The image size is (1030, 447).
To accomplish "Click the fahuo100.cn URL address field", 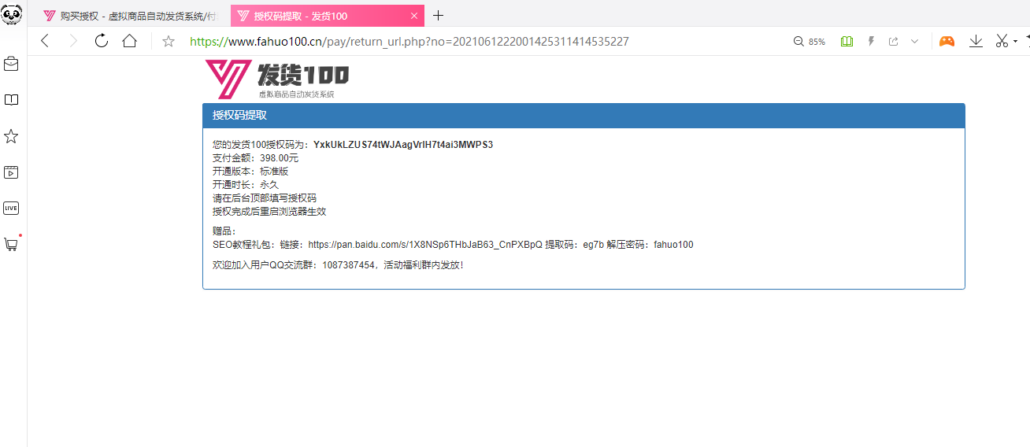I will [409, 42].
